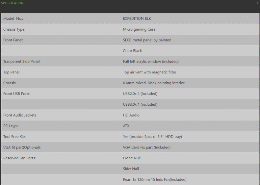Screen dimensions: 260x185
Task: Select the USB3.0x 1 (included) cell
Action: coord(140,104)
